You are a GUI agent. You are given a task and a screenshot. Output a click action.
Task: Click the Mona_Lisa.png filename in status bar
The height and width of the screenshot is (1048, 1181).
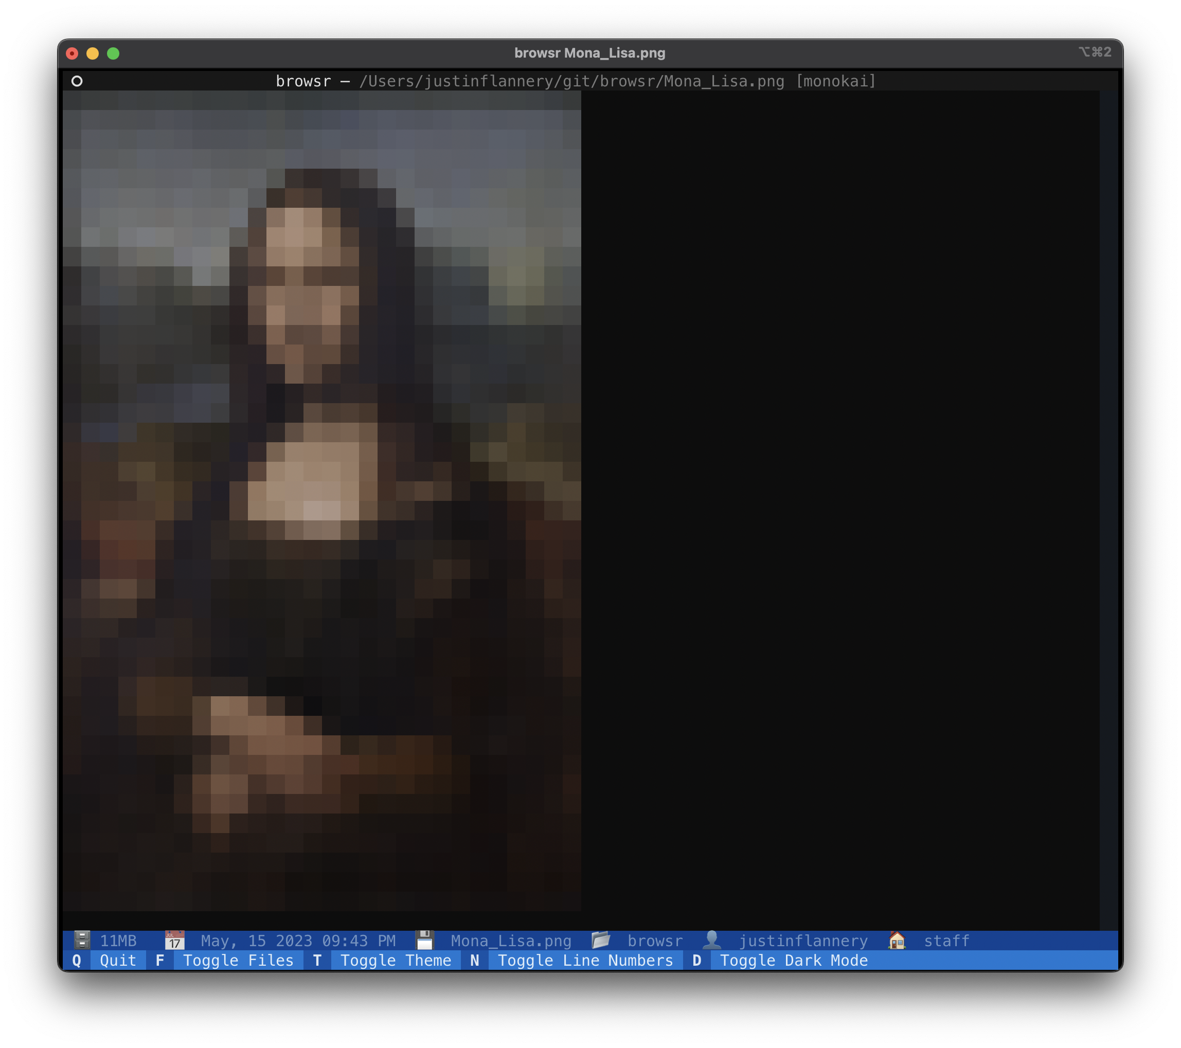pyautogui.click(x=511, y=941)
